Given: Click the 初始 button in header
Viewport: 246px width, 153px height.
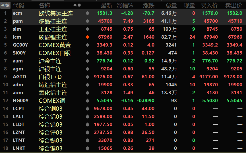Looking at the screenshot, I should pos(5,5).
